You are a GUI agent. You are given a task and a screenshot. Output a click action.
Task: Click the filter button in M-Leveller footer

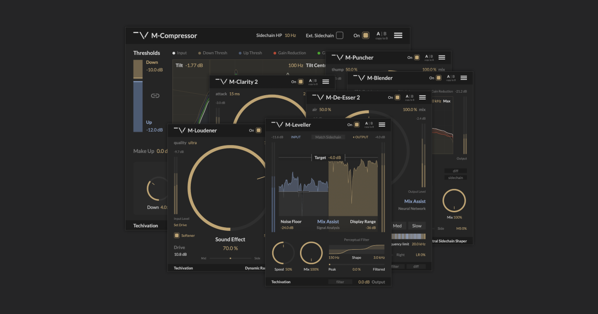point(340,282)
